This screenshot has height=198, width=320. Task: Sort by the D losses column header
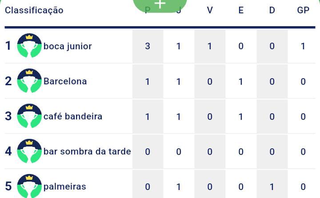pyautogui.click(x=272, y=10)
